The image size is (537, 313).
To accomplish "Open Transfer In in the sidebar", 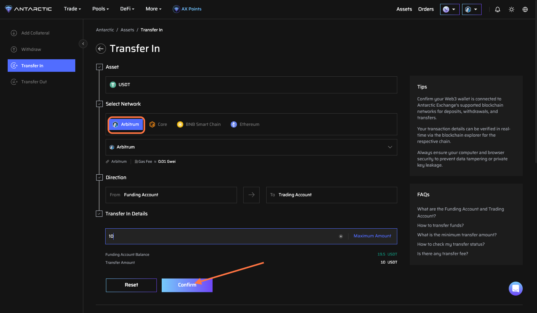I will click(41, 66).
